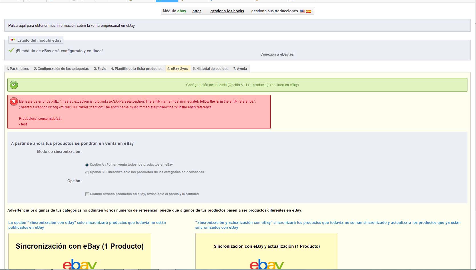Click the eBay logo in module status header
Image resolution: width=476 pixels, height=270 pixels.
[13, 40]
